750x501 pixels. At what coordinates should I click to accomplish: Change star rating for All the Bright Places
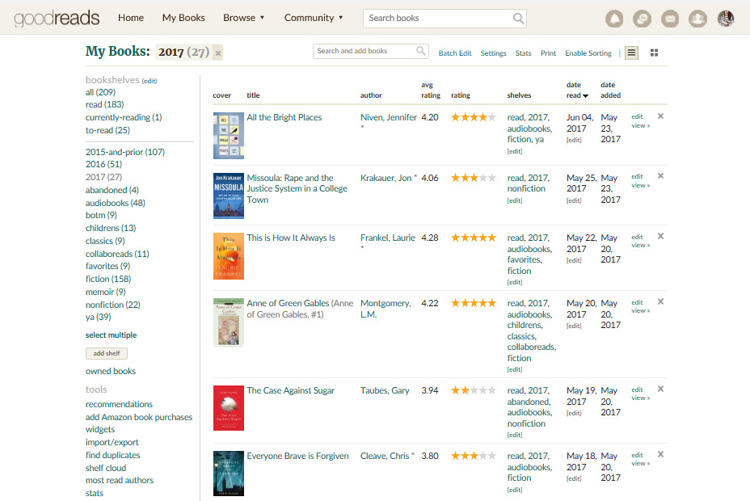tap(474, 117)
